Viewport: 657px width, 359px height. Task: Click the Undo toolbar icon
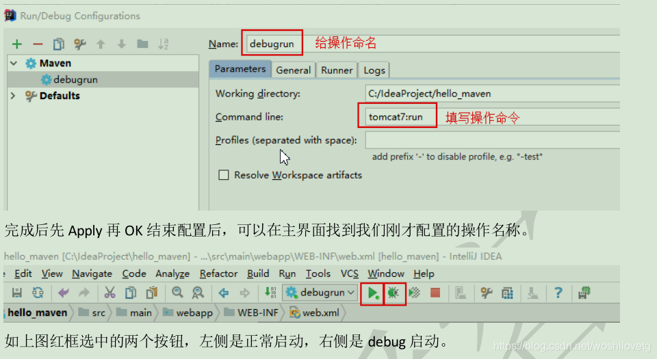pos(63,293)
